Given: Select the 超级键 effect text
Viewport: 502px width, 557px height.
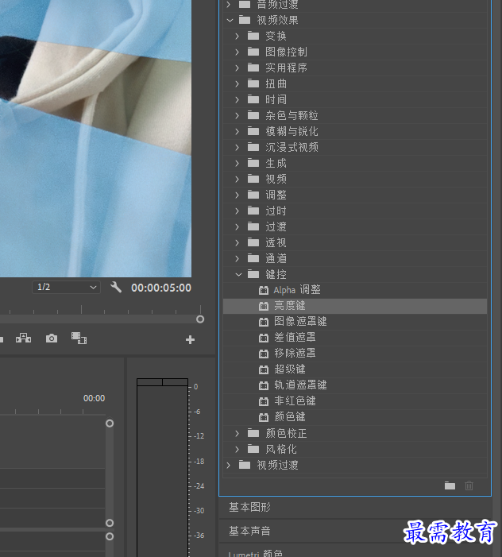Looking at the screenshot, I should click(x=290, y=369).
